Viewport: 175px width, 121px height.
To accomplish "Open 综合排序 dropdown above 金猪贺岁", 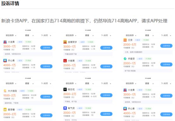I will coord(71,35).
